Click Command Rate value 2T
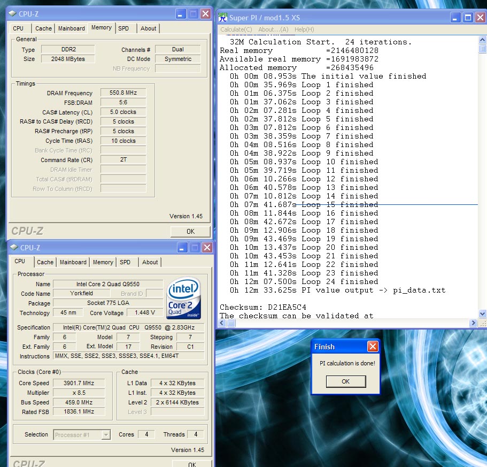This screenshot has width=487, height=467. tap(123, 160)
